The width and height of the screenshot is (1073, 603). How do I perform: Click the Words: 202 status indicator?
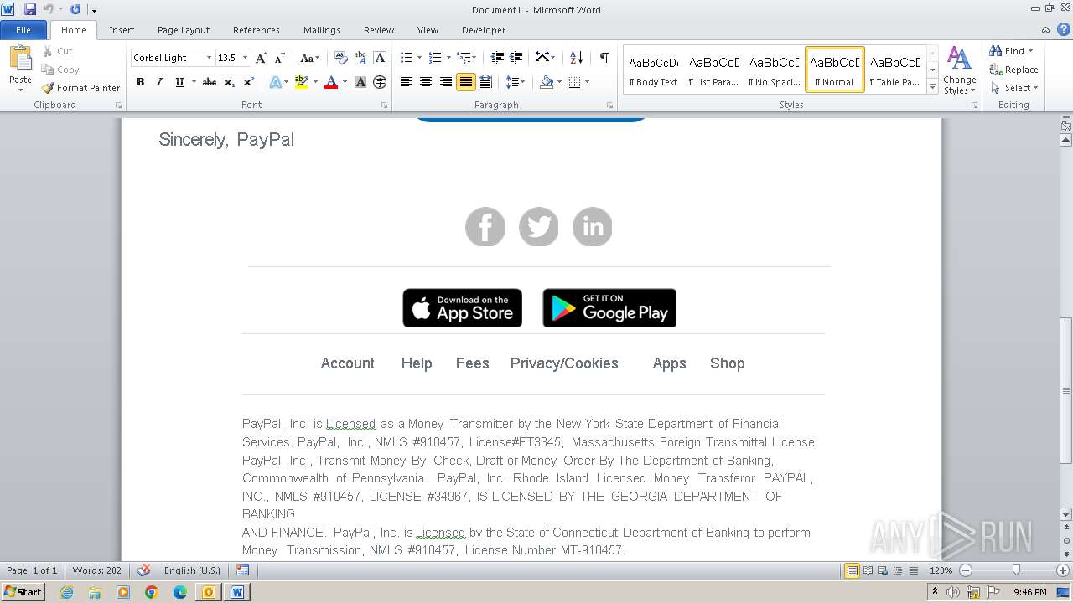point(97,570)
